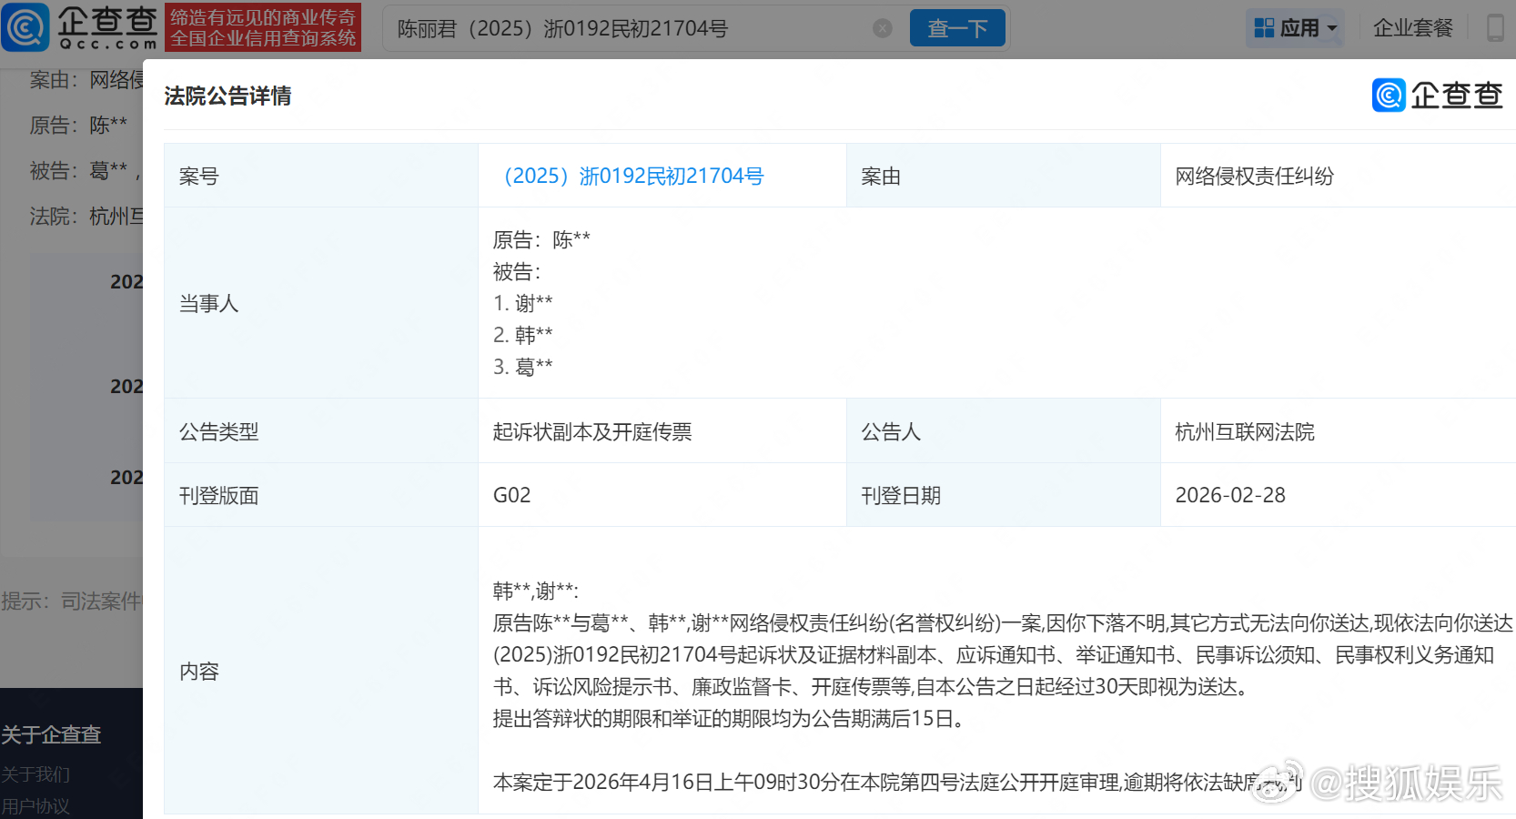Click the Qcc.com logo in header
1516x819 pixels.
click(x=79, y=27)
